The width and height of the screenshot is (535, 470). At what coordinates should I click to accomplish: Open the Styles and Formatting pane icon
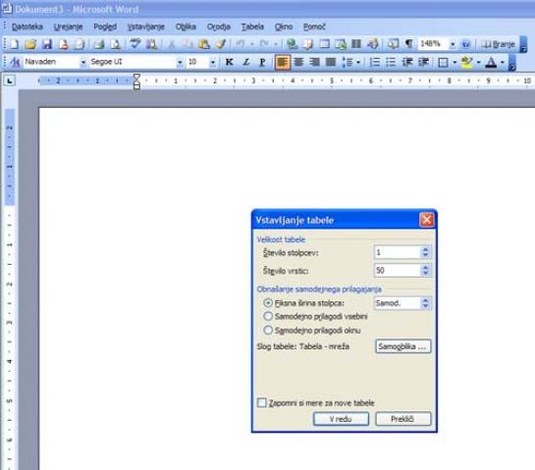[x=15, y=62]
